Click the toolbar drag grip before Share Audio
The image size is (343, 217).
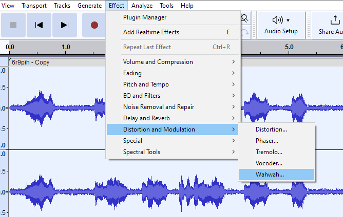click(x=309, y=25)
